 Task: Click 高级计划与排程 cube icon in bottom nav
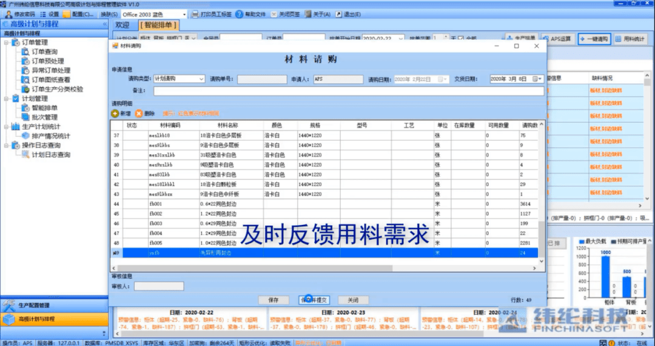click(8, 319)
